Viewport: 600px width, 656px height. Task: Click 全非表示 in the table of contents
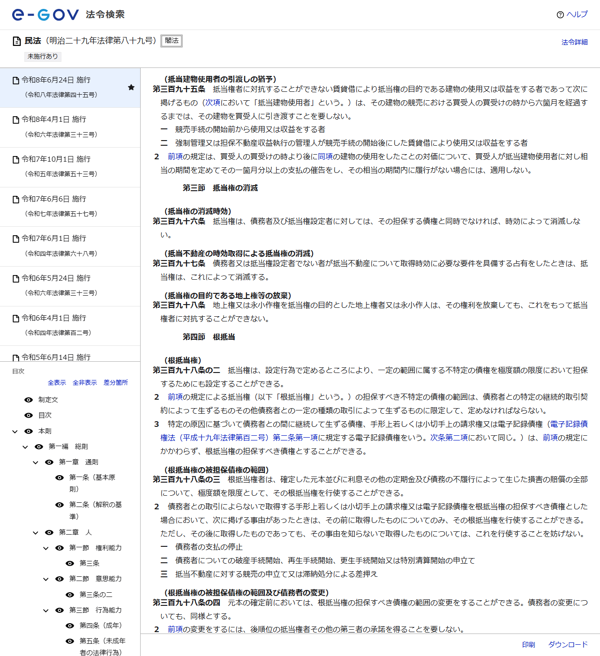click(x=85, y=383)
